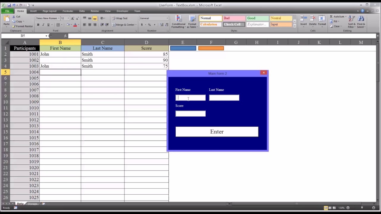
Task: Switch to the Insert ribbon tab
Action: pyautogui.click(x=33, y=11)
